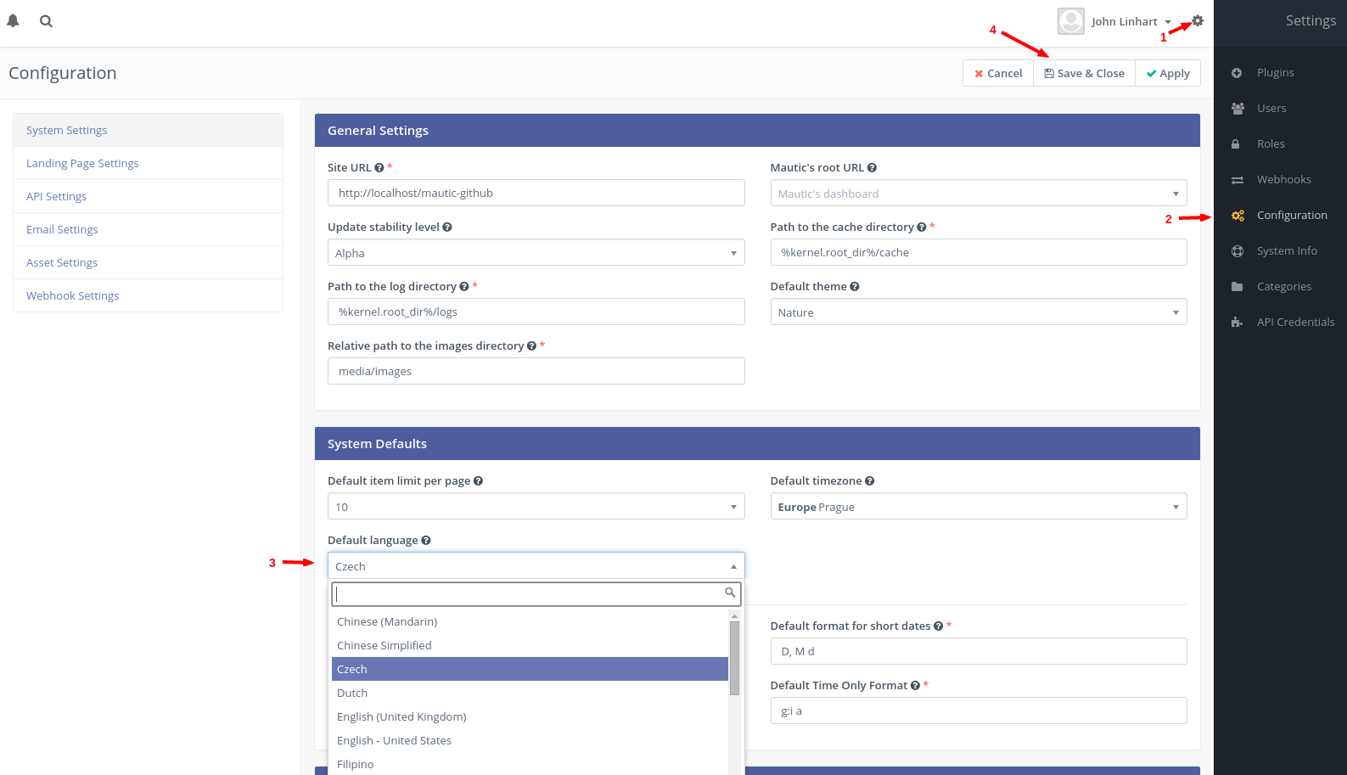The width and height of the screenshot is (1347, 775).
Task: Open the Mautic's root URL dropdown
Action: click(x=979, y=194)
